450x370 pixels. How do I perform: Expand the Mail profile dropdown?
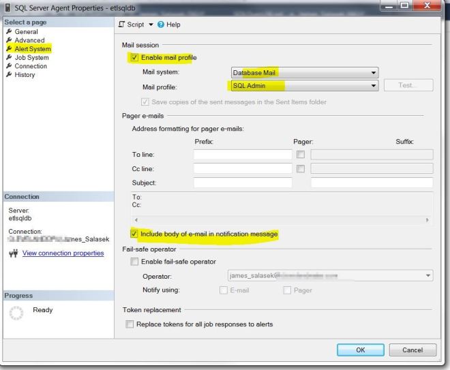(373, 86)
